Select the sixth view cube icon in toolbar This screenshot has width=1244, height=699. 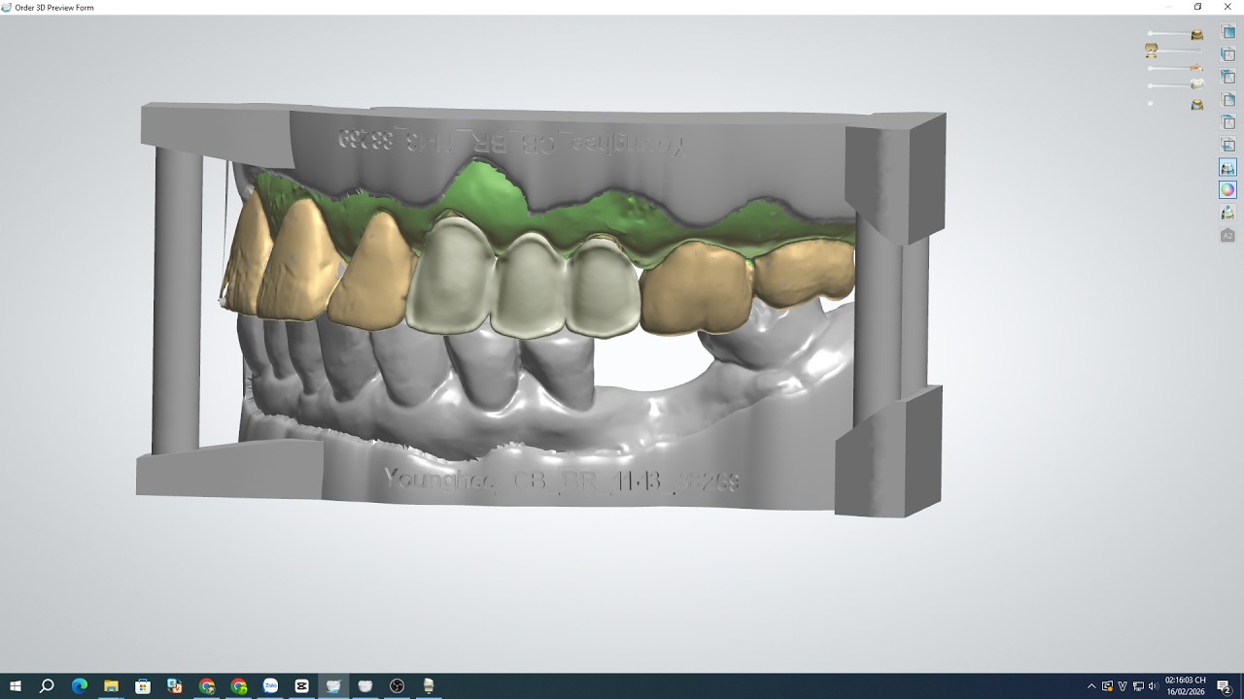[x=1228, y=145]
